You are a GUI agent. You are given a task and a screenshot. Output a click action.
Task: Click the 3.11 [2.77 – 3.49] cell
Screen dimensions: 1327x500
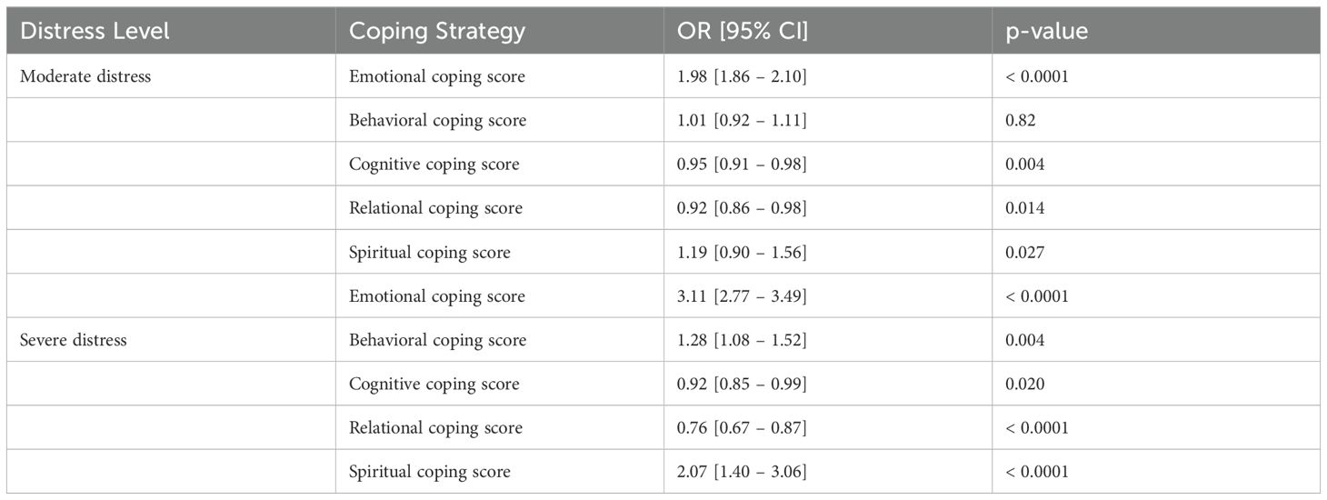click(x=742, y=296)
